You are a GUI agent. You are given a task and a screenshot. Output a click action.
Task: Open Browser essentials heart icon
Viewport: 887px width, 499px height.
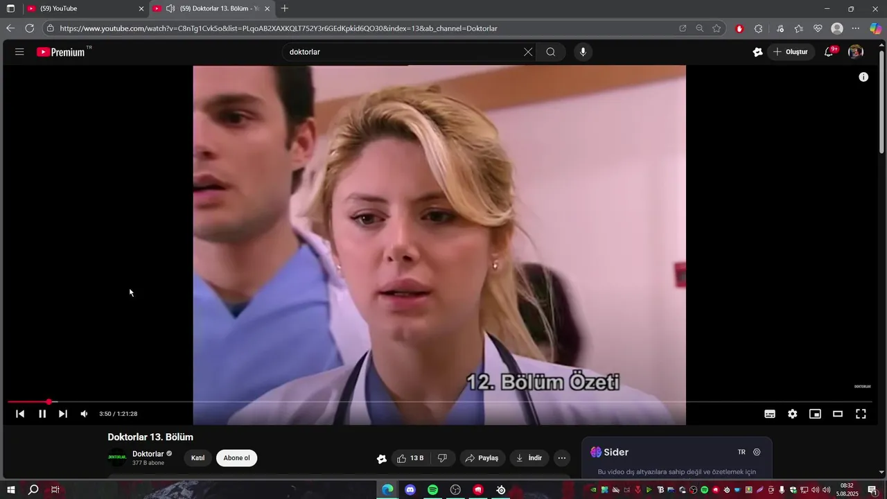click(818, 28)
